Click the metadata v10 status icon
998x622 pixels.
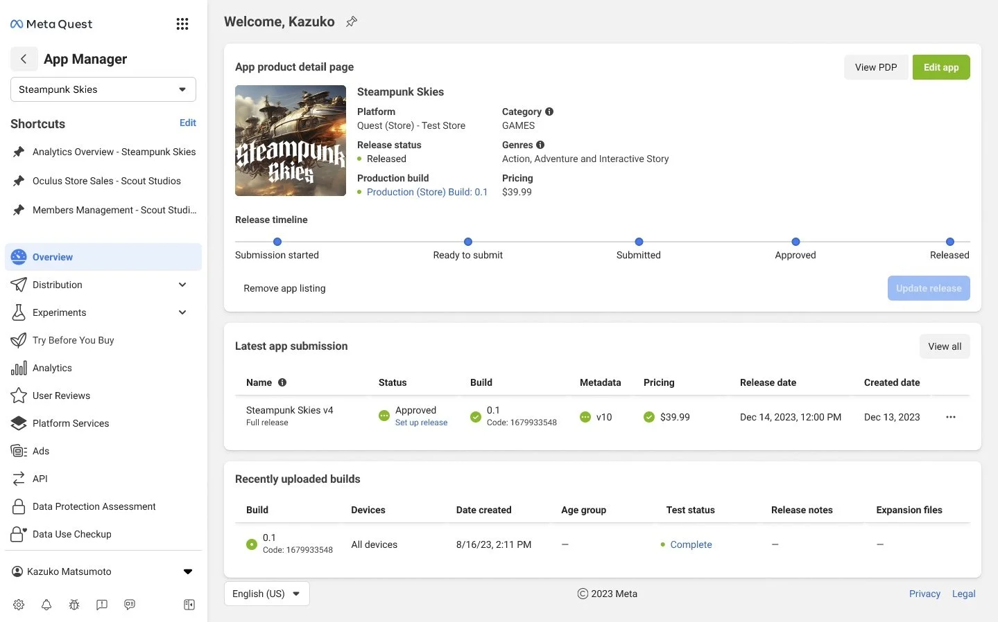click(585, 417)
